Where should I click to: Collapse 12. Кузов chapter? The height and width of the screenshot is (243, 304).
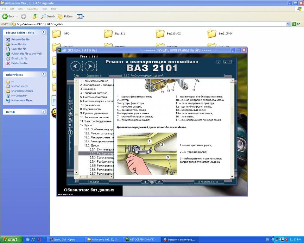(86, 125)
